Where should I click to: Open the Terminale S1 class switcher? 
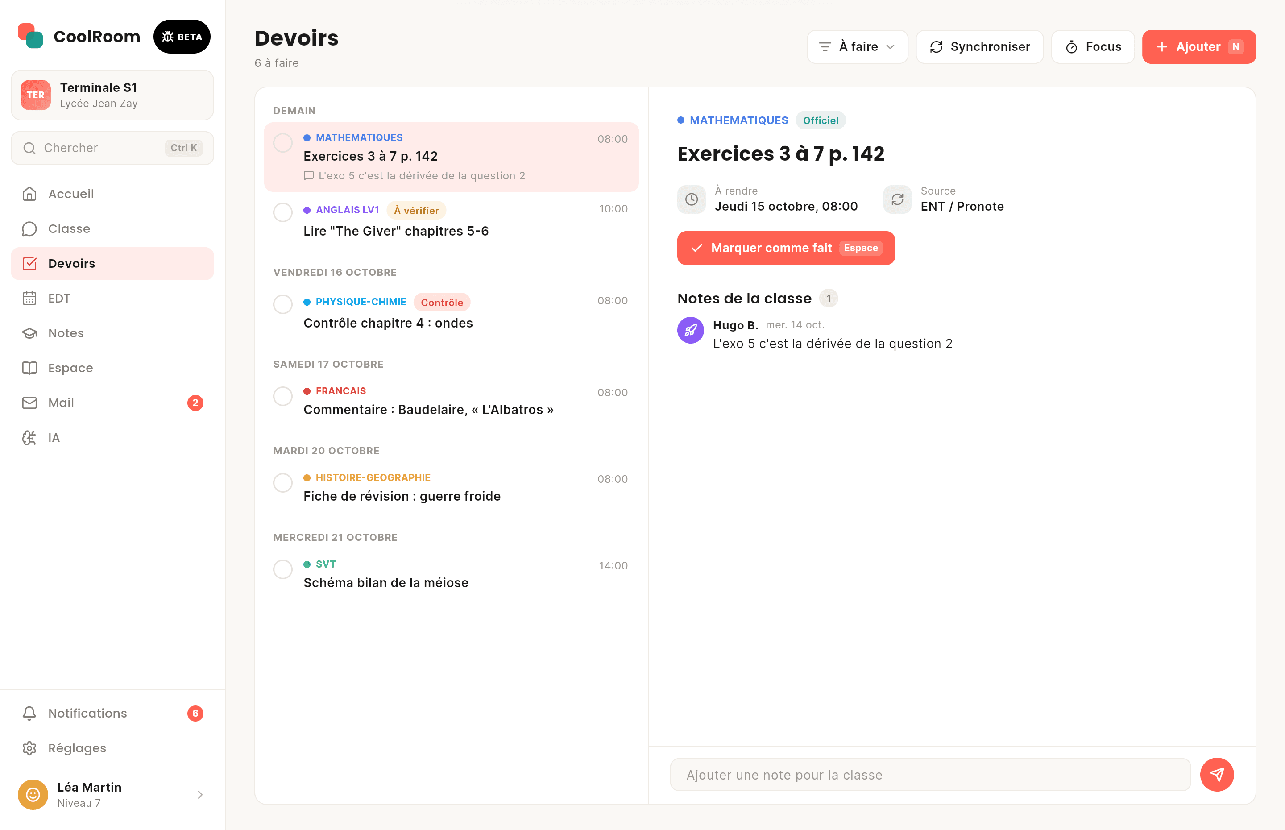112,95
